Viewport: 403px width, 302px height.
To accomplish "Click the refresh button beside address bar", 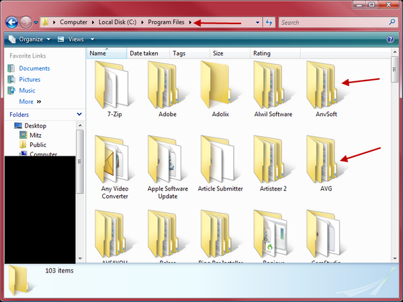I will point(269,22).
